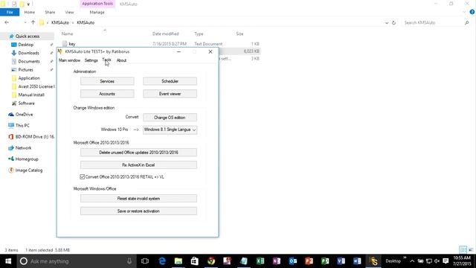Open File Explorer from the taskbar
This screenshot has height=268, width=476.
point(178,261)
